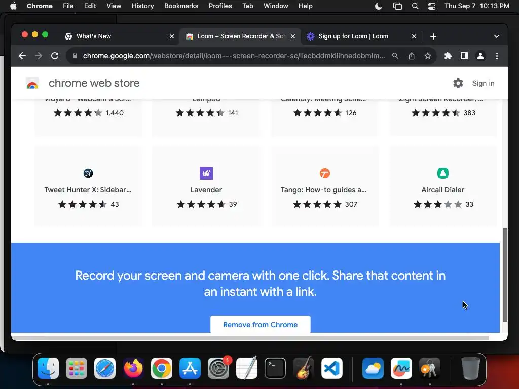This screenshot has width=519, height=389.
Task: Open the Lavender extension icon
Action: pos(206,173)
